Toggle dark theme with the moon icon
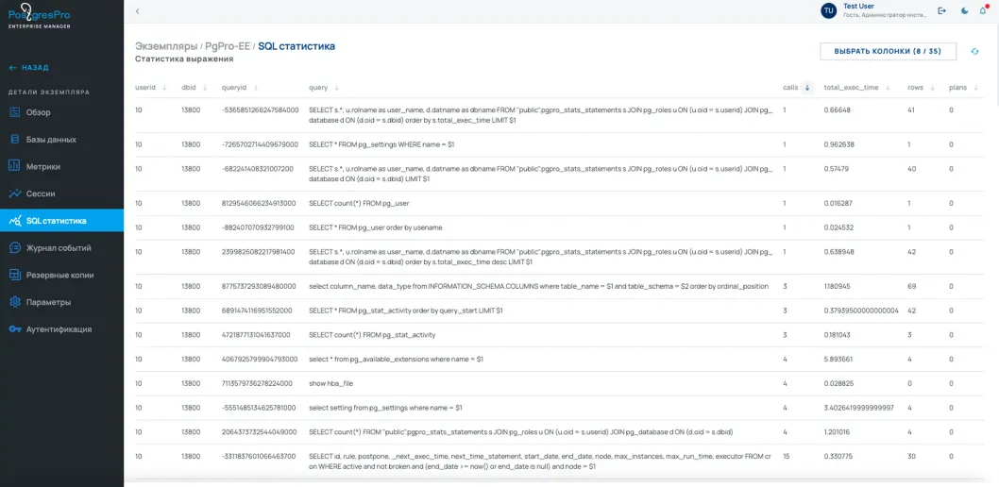This screenshot has height=487, width=999. [964, 10]
